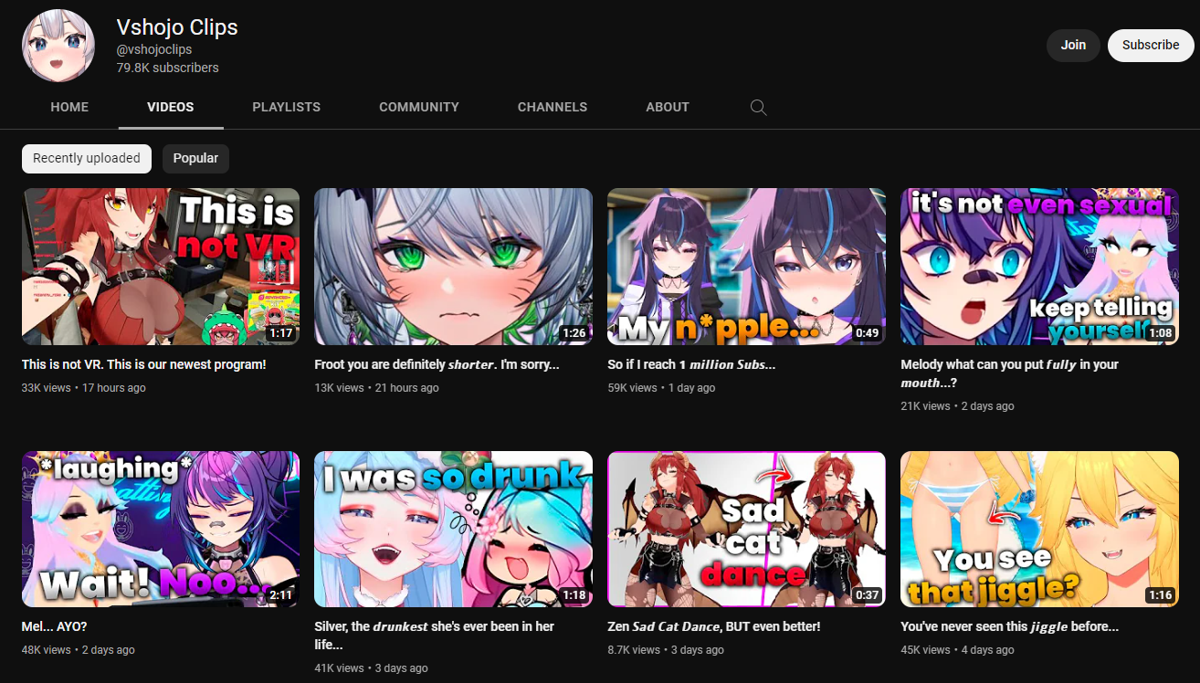Click '13K views • 21 hours ago' metadata
This screenshot has height=683, width=1200.
376,388
